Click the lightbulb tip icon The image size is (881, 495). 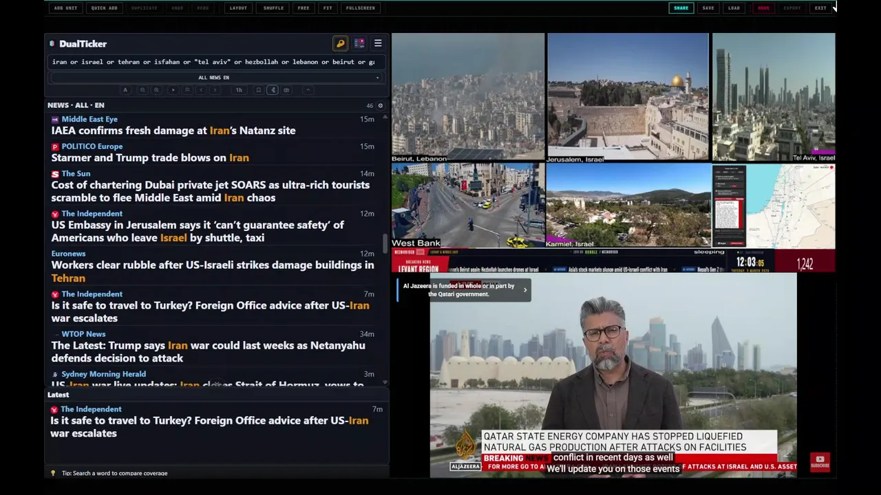click(x=53, y=473)
